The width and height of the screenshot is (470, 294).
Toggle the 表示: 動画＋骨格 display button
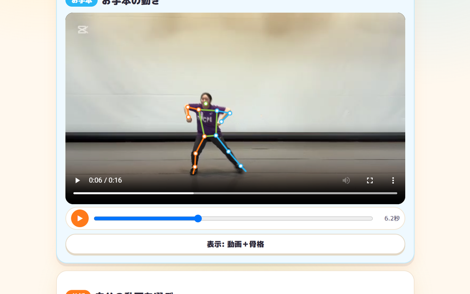[235, 244]
